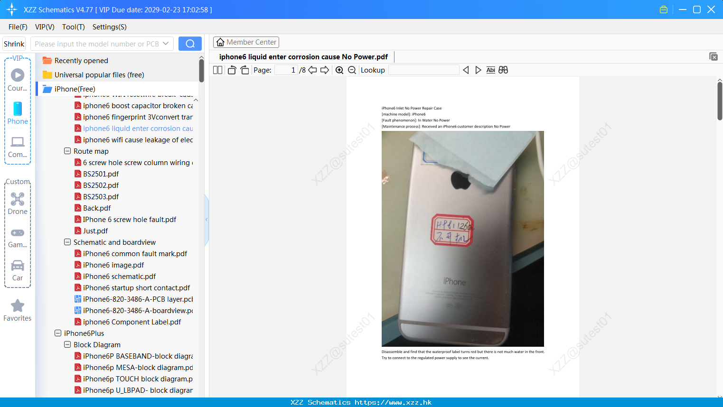723x407 pixels.
Task: Open the Car category
Action: 18,270
